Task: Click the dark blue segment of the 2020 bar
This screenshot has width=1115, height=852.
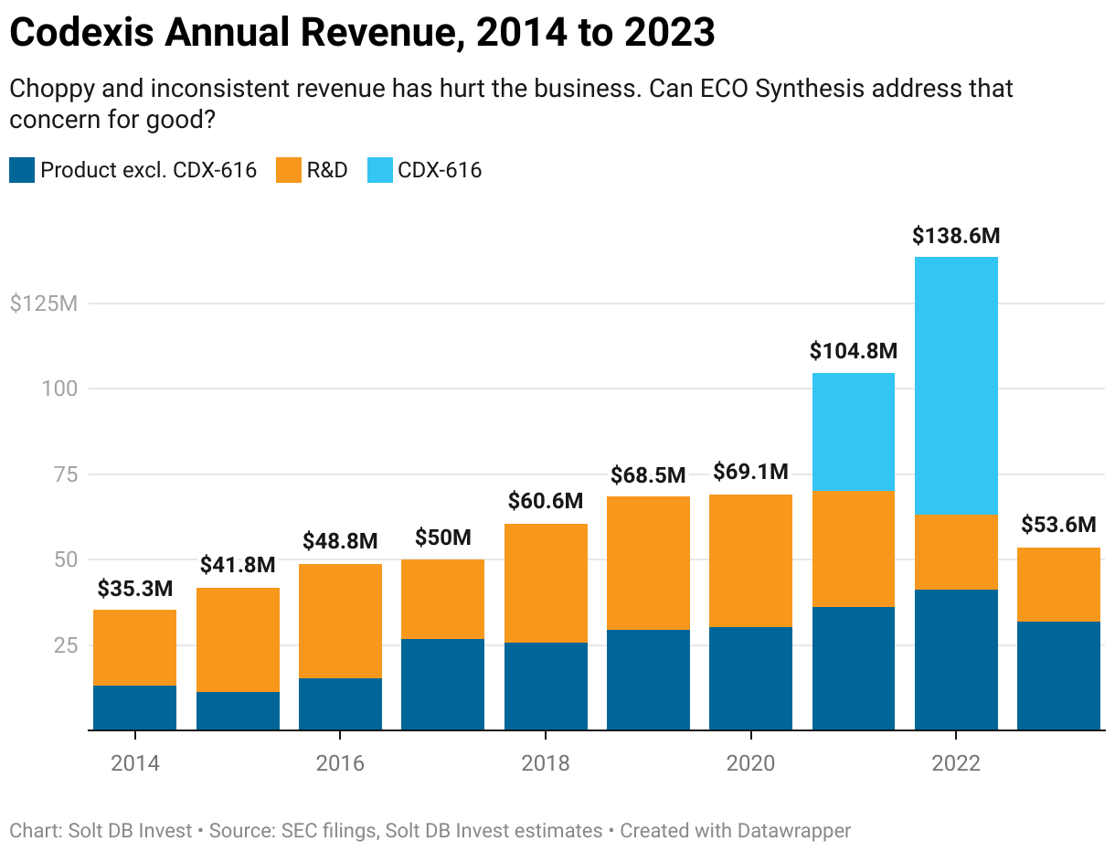Action: click(750, 678)
